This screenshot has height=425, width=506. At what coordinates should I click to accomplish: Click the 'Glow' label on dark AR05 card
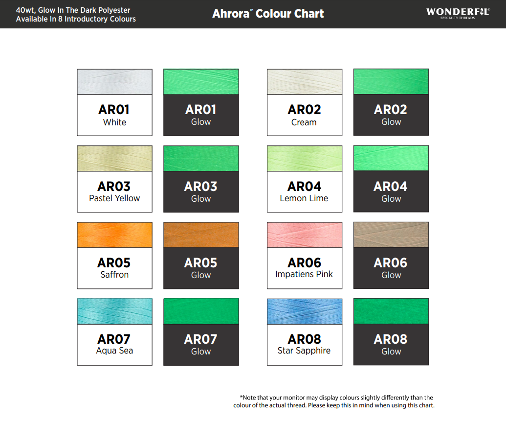coord(201,275)
